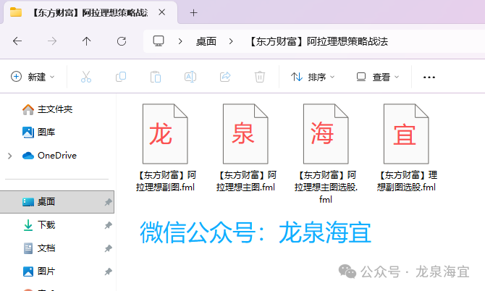The height and width of the screenshot is (291, 485).
Task: Click the pin icon beside 下载
Action: click(108, 225)
